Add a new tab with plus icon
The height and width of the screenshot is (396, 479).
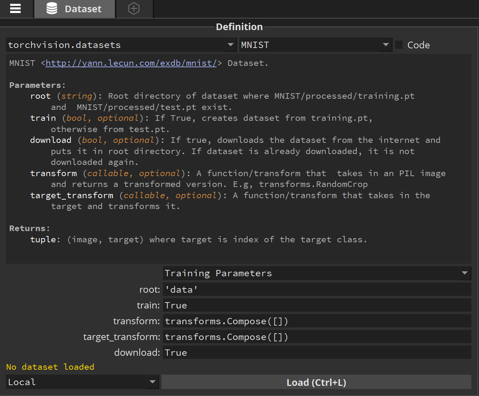tap(134, 8)
